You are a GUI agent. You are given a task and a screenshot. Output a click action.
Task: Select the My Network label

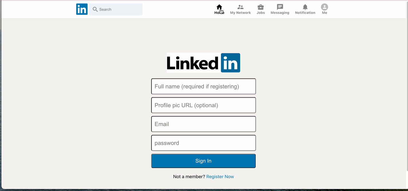[241, 13]
